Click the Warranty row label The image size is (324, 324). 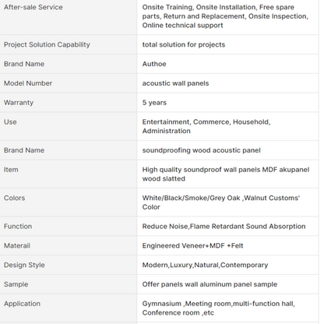[x=19, y=103]
